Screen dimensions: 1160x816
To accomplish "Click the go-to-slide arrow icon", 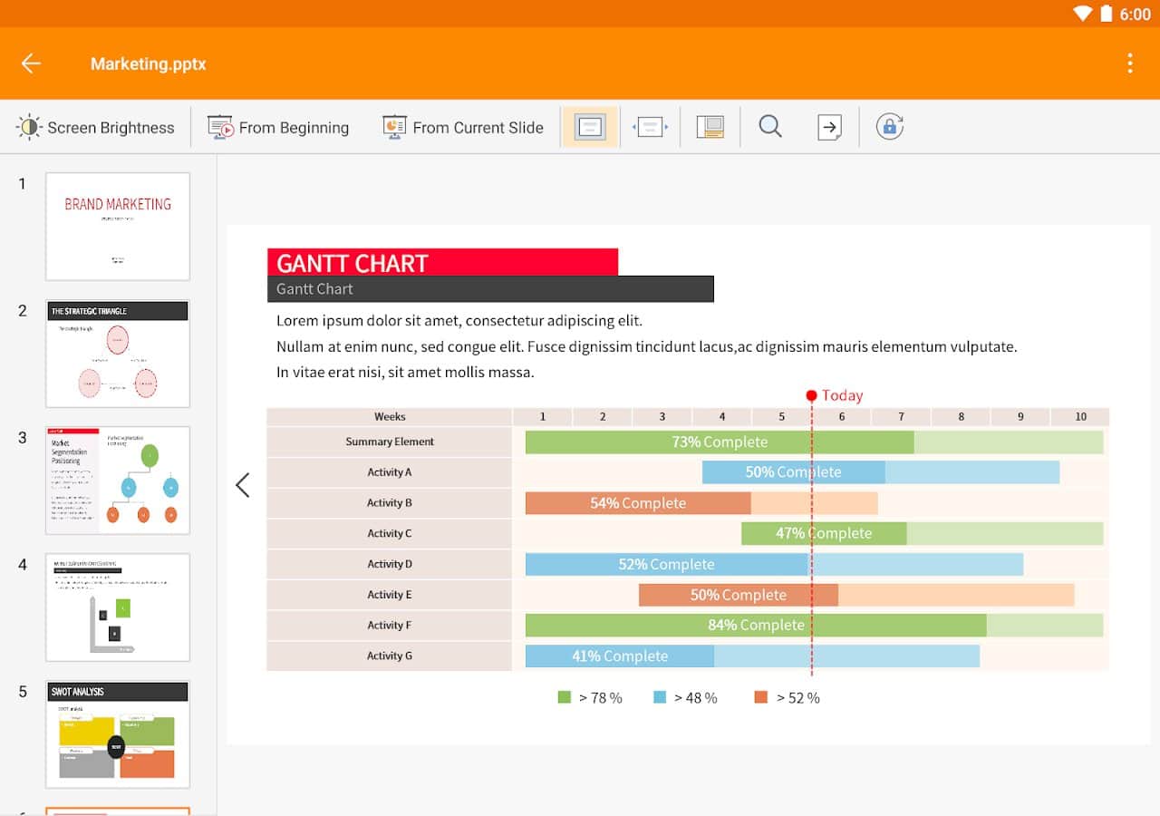I will tap(829, 127).
